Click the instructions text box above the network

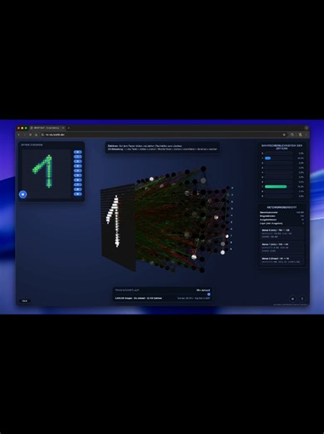tap(162, 148)
